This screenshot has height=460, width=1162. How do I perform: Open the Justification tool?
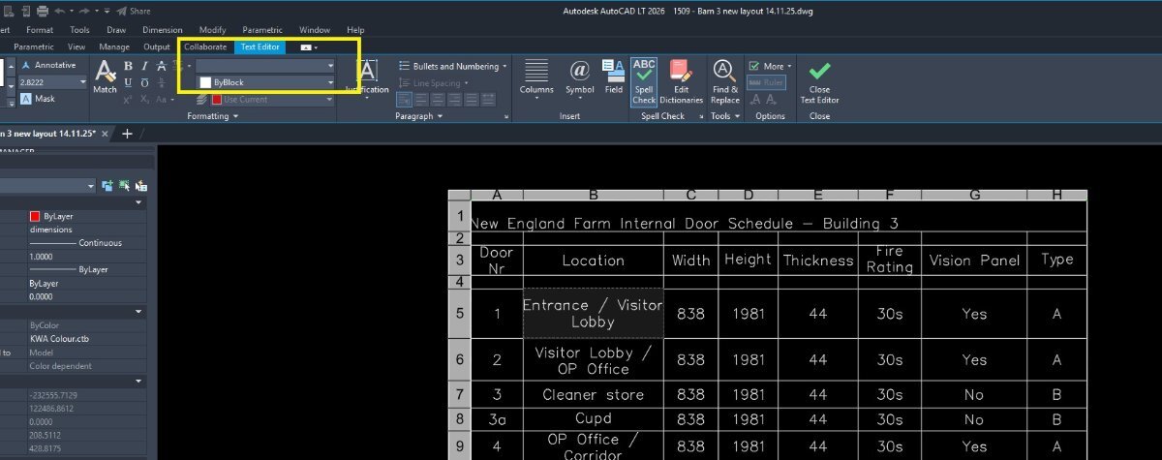[x=367, y=77]
